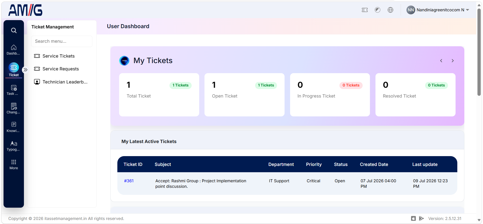Click the NN user avatar

411,10
